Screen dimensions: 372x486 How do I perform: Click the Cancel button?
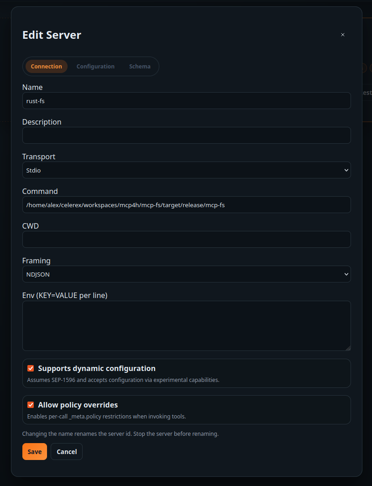[66, 451]
